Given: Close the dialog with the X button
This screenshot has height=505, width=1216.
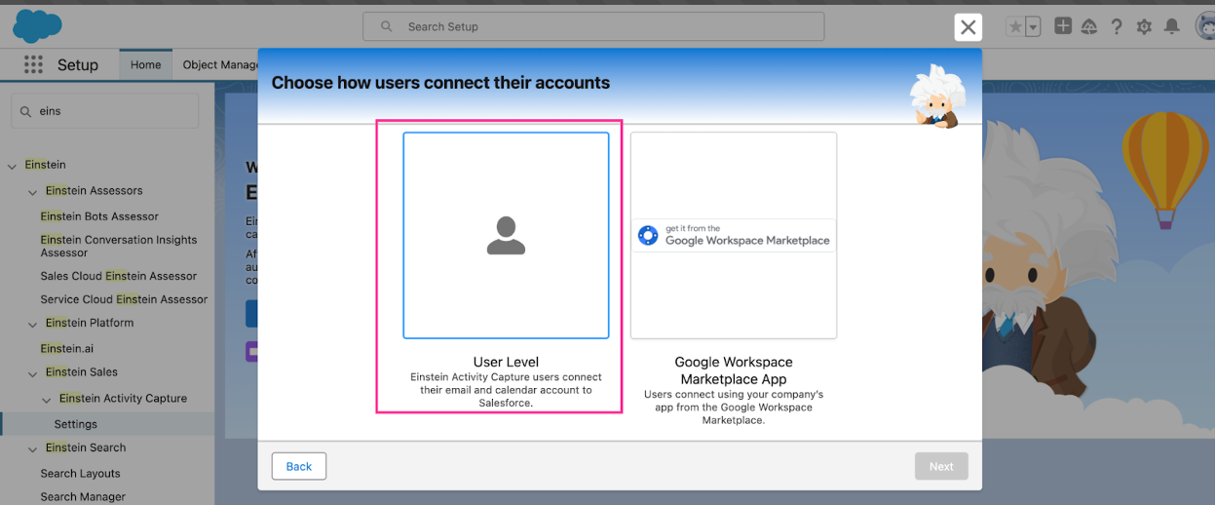Looking at the screenshot, I should click(x=968, y=27).
